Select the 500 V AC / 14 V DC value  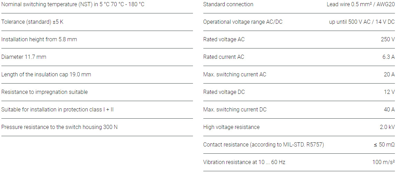(362, 22)
